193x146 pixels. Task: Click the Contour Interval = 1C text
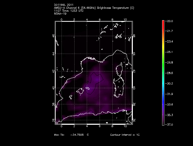tap(125, 135)
